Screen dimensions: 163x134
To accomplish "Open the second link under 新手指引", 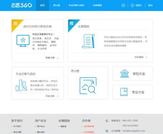I will point(17,132).
